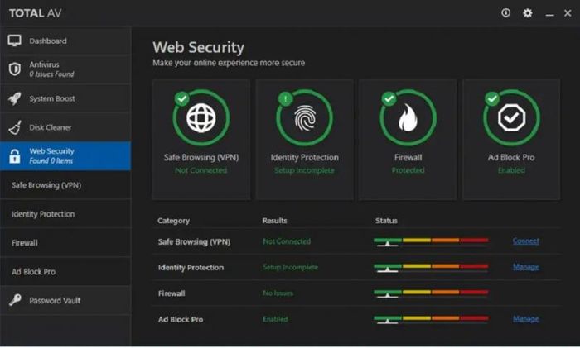Image resolution: width=580 pixels, height=348 pixels.
Task: Click the Safe Browsing status meter bar
Action: point(431,241)
